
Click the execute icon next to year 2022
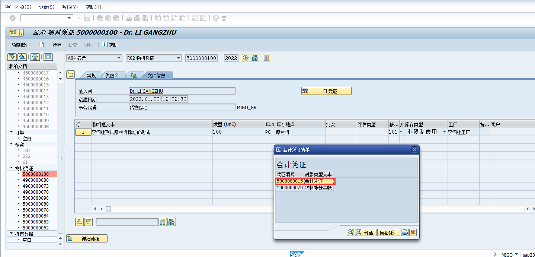(x=246, y=58)
